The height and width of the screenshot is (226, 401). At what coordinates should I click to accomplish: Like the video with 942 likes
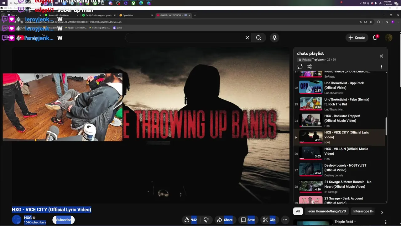point(190,220)
